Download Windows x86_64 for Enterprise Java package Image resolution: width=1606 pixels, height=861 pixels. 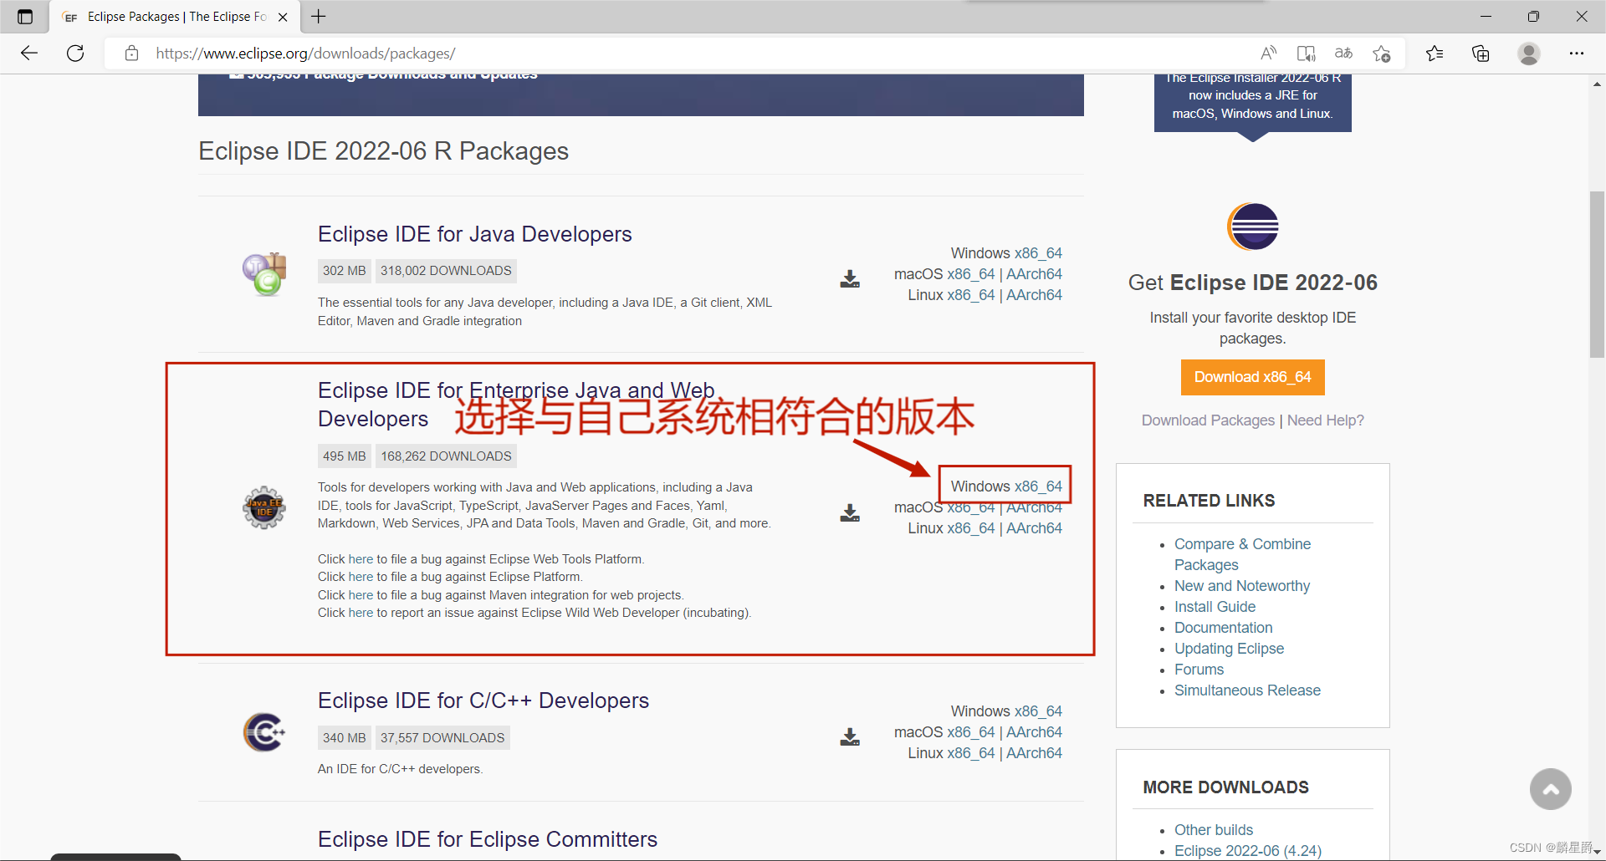(x=1038, y=487)
